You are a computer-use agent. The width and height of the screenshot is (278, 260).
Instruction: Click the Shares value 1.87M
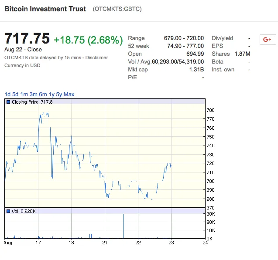pyautogui.click(x=242, y=54)
